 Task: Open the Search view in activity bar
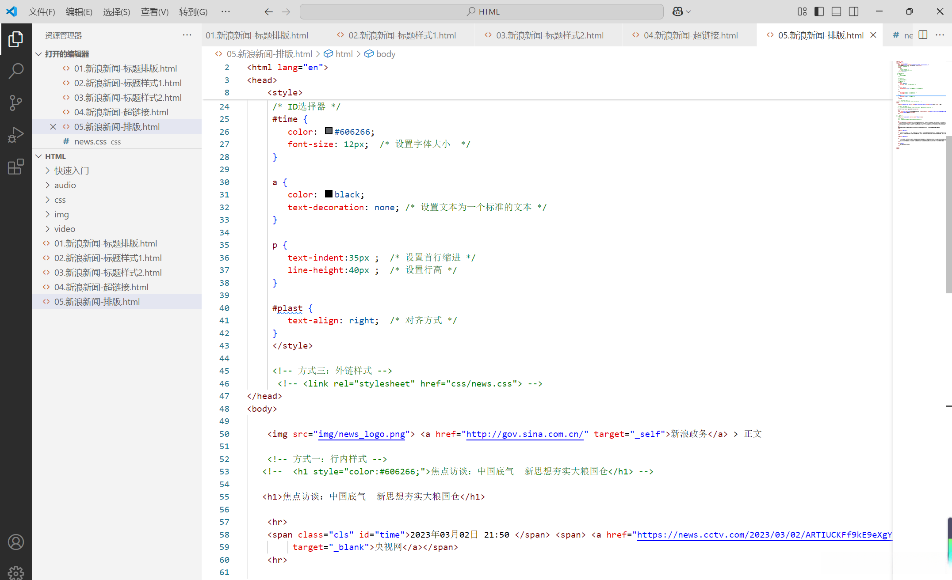pos(16,71)
